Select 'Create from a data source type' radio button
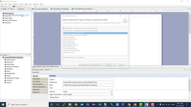The width and height of the screenshot is (191, 107). [x=64, y=28]
